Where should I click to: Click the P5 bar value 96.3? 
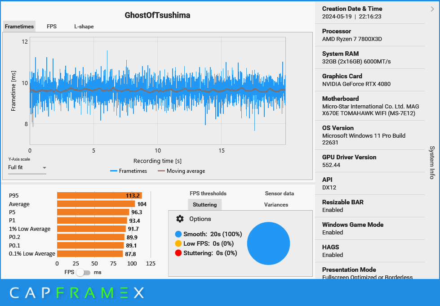137,212
